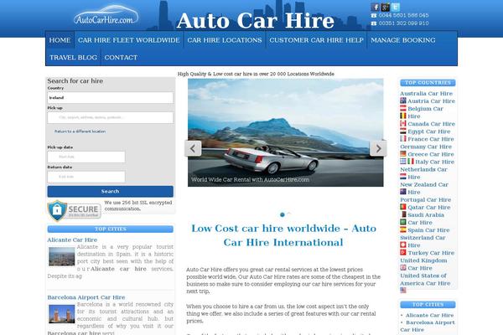Click the France flag icon
This screenshot has height=335, width=503.
pos(403,138)
